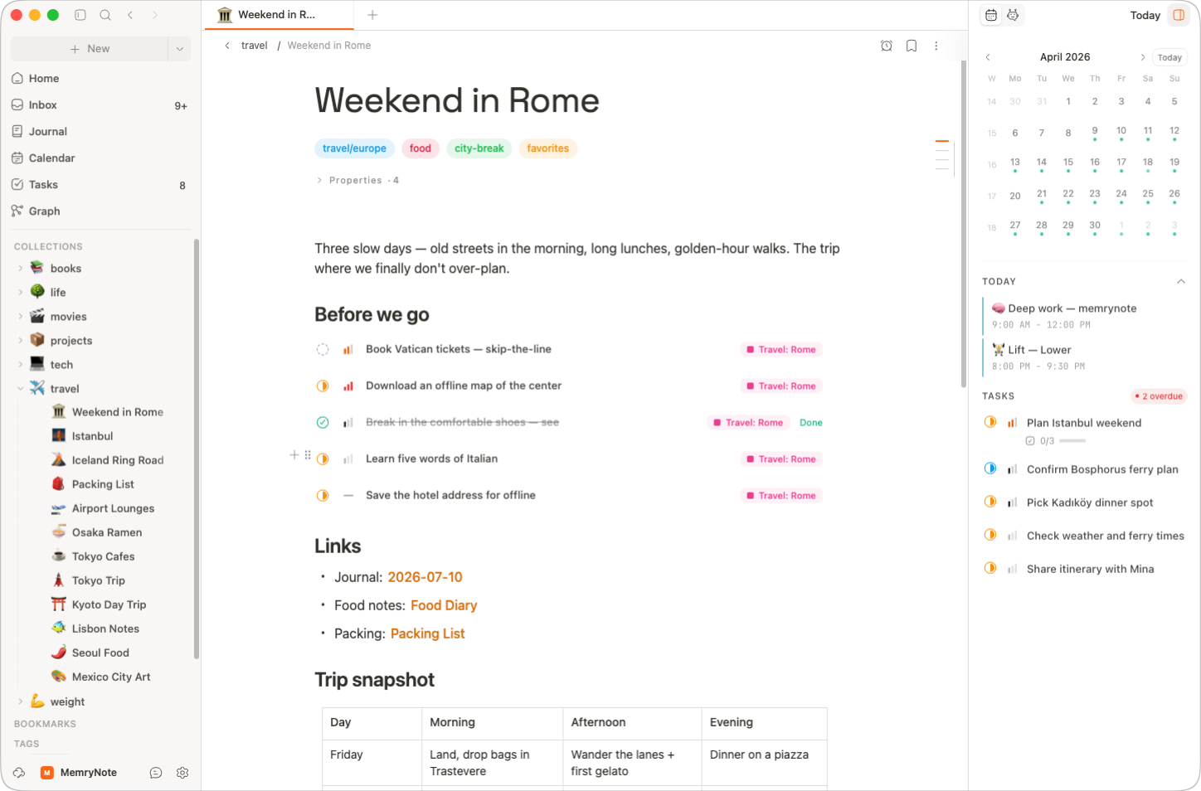The width and height of the screenshot is (1201, 791).
Task: Open the Food Diary link
Action: tap(444, 605)
